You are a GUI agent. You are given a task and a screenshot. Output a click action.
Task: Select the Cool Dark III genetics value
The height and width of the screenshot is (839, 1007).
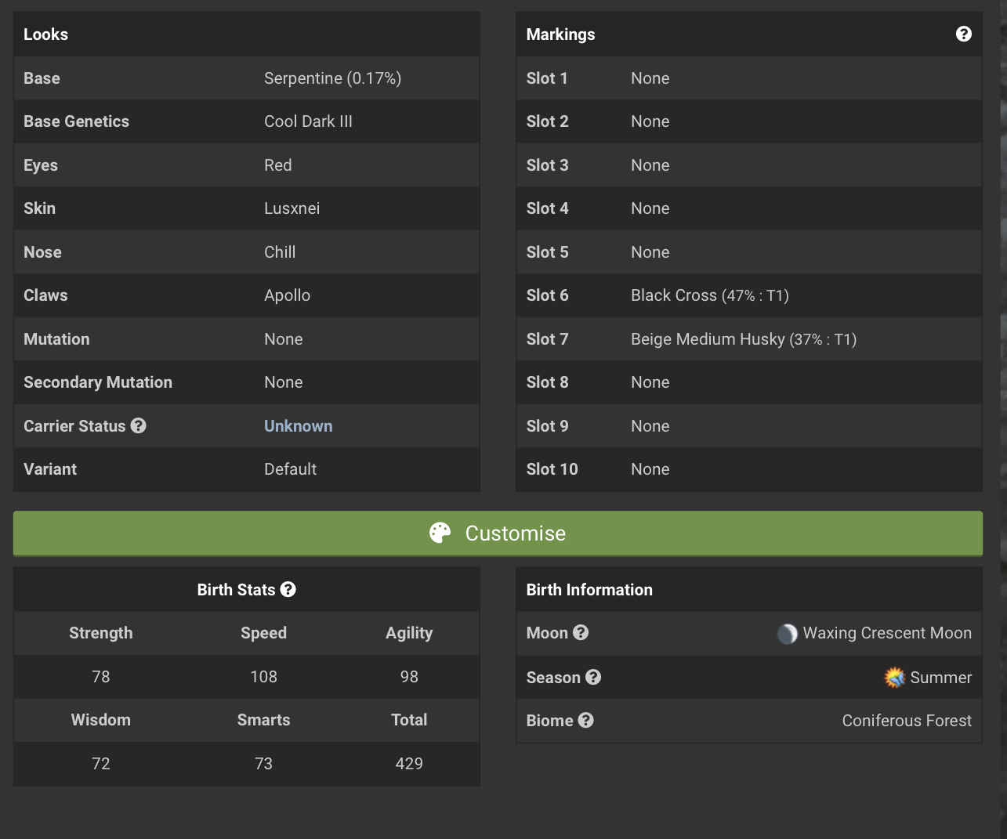pyautogui.click(x=308, y=121)
